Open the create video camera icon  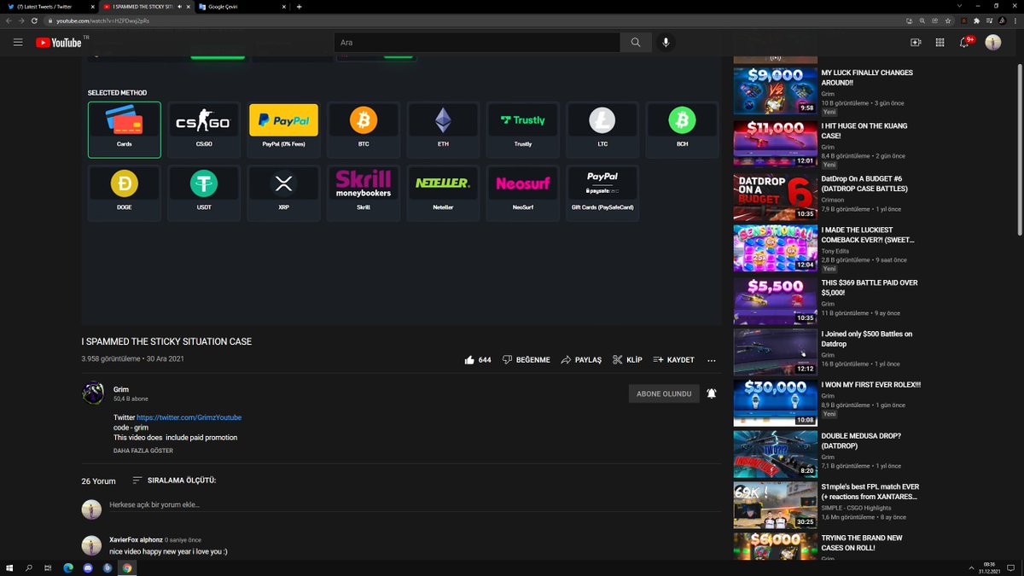click(916, 43)
